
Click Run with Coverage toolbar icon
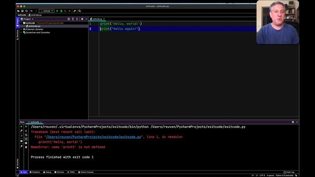(65, 11)
